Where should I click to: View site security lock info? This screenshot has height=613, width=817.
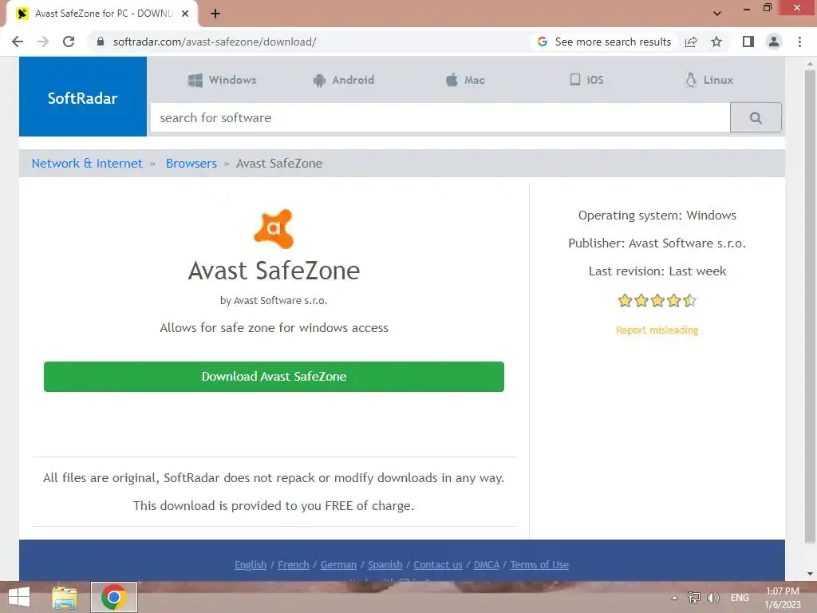(101, 42)
